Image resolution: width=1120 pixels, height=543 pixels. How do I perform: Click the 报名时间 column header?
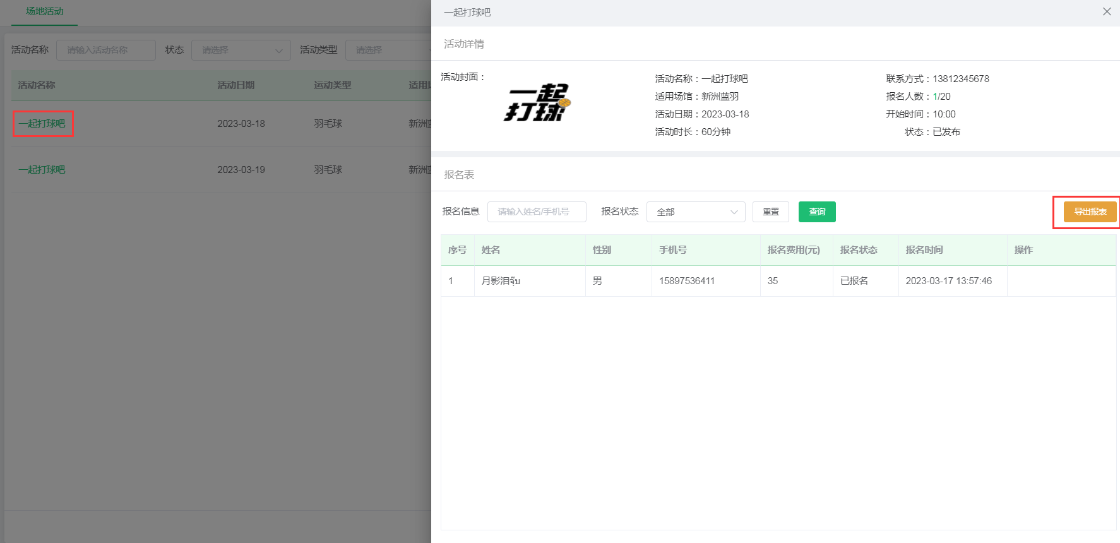coord(924,250)
